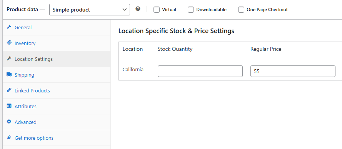Select the Location Settings tab
342x149 pixels.
[x=57, y=59]
